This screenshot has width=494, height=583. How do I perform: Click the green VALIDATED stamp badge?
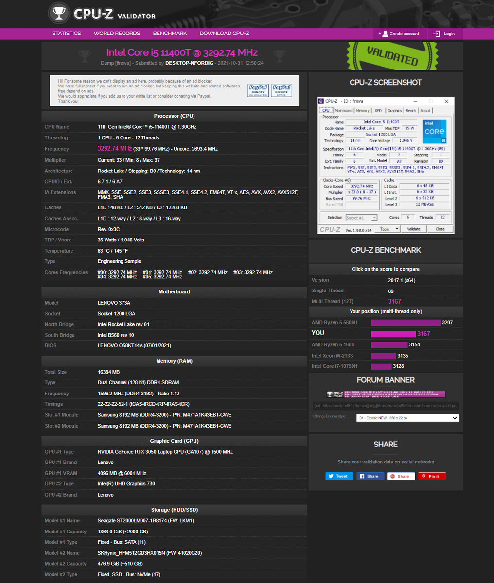tap(392, 56)
